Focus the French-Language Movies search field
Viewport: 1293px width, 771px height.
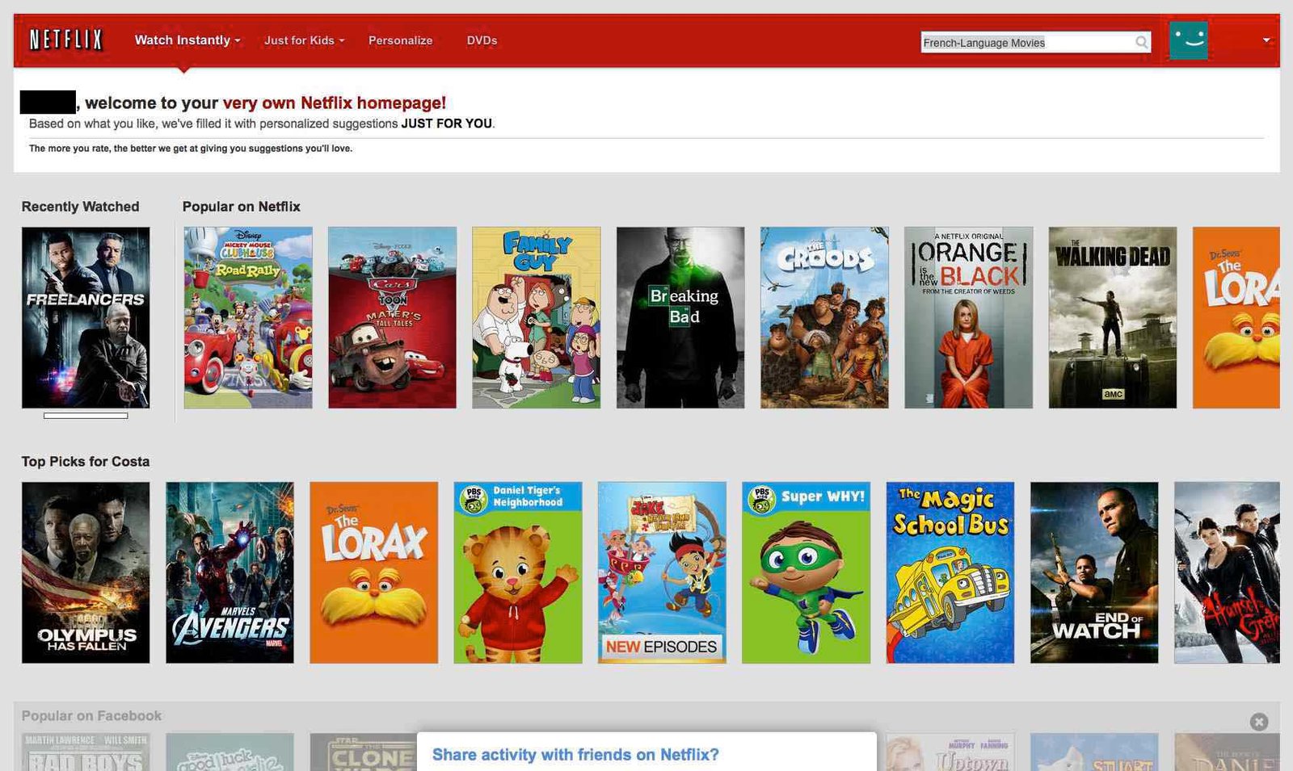point(1035,42)
